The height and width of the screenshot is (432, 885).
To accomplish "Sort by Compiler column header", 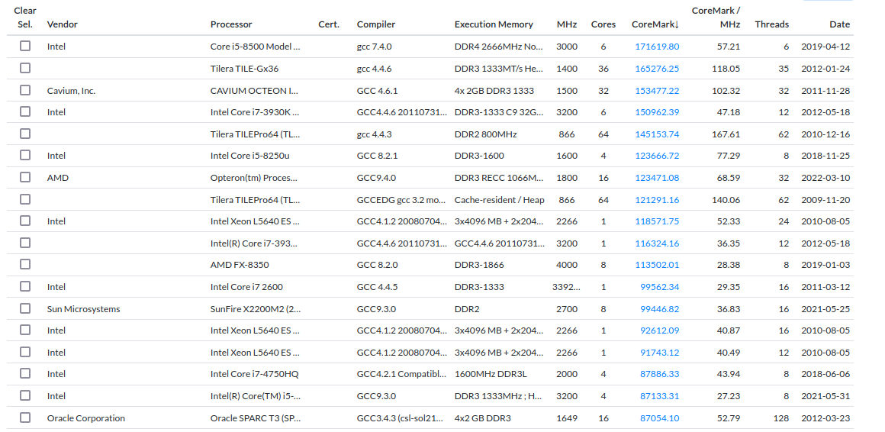I will 376,24.
